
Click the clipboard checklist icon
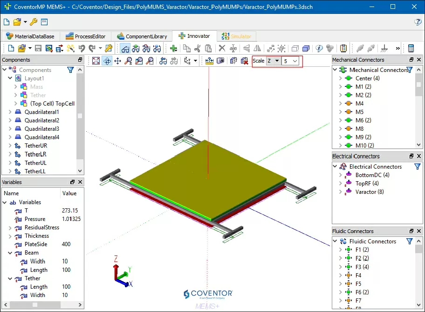[x=343, y=49]
